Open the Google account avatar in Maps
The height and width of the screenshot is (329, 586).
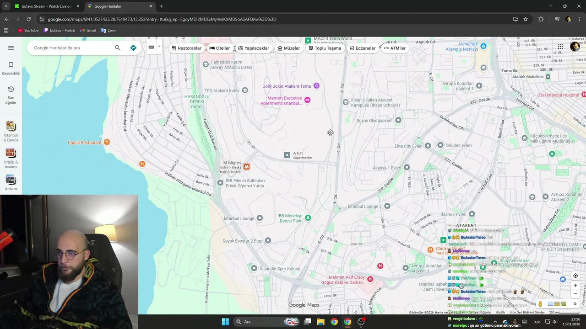pyautogui.click(x=575, y=47)
